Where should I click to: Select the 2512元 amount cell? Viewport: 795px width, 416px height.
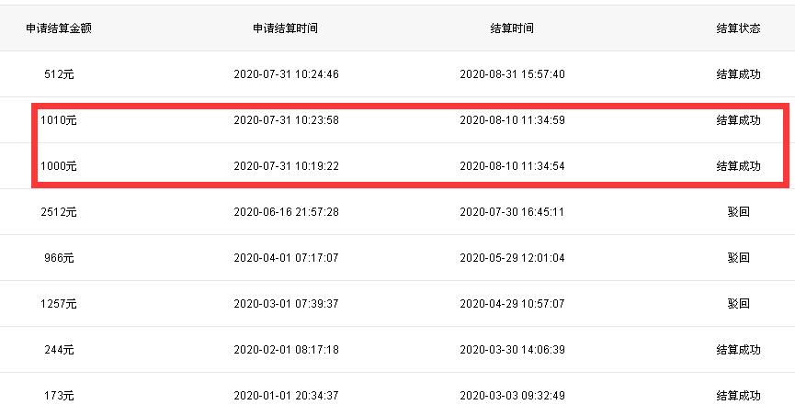[x=59, y=212]
